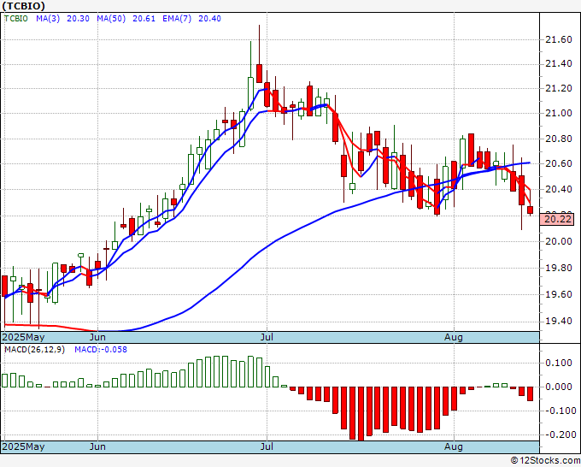The image size is (581, 467).
Task: Click the (TCBIO) chart title
Action: (23, 6)
